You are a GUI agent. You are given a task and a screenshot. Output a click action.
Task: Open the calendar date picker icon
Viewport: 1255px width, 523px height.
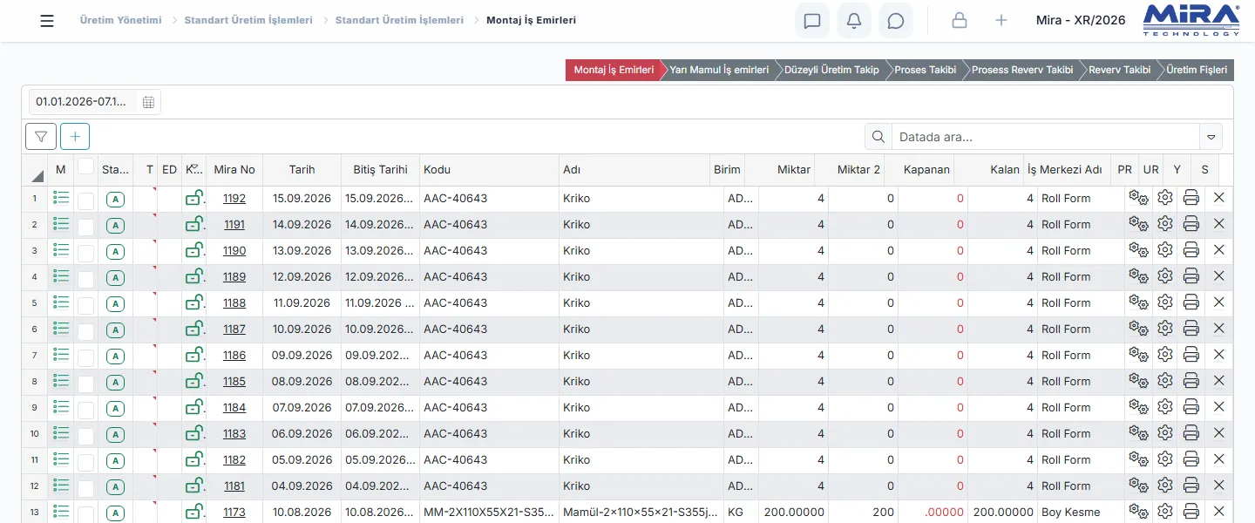pos(148,102)
